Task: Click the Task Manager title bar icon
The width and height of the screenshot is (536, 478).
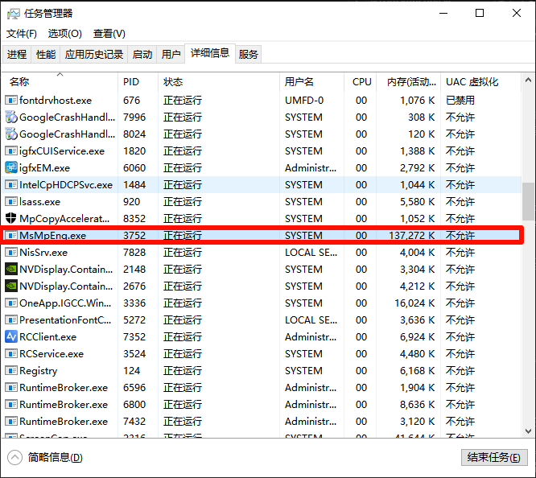Action: (14, 14)
